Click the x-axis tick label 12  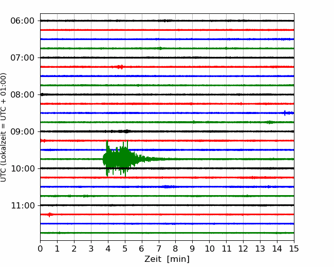tap(243, 249)
